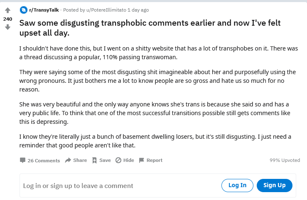Click the Save bookmark icon
307x200 pixels.
[x=94, y=160]
